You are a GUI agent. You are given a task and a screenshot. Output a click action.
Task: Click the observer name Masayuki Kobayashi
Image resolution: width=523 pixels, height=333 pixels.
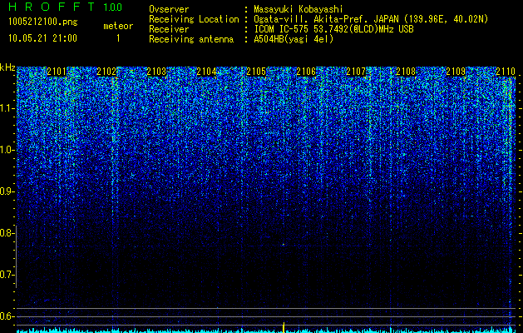pyautogui.click(x=299, y=10)
